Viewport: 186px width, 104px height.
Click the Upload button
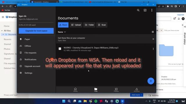click(x=76, y=25)
